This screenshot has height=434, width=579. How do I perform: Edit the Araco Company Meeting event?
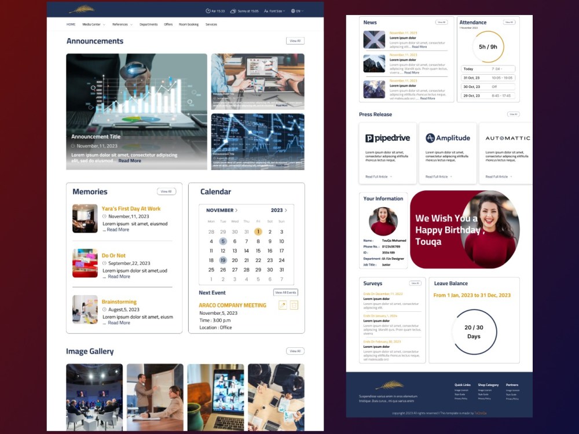[x=283, y=305]
